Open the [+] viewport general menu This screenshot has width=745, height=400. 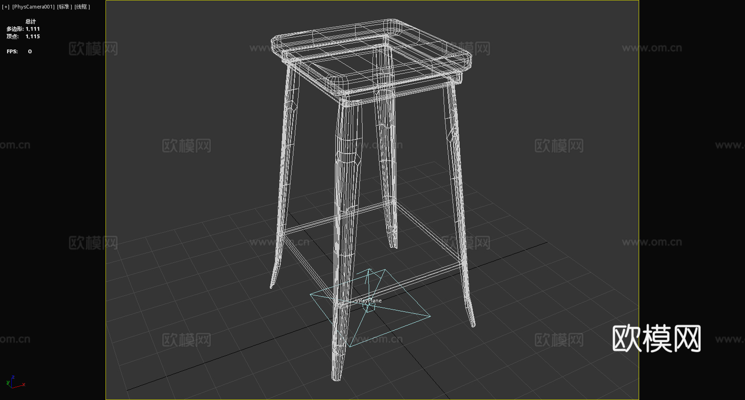coord(6,7)
